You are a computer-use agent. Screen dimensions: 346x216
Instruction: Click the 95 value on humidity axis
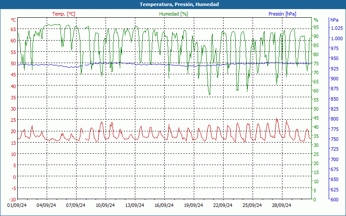click(x=316, y=27)
